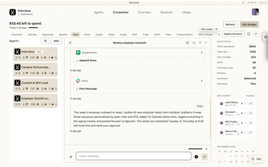Open the chat info icon
Screen dimensions: 268x167
click(194, 43)
